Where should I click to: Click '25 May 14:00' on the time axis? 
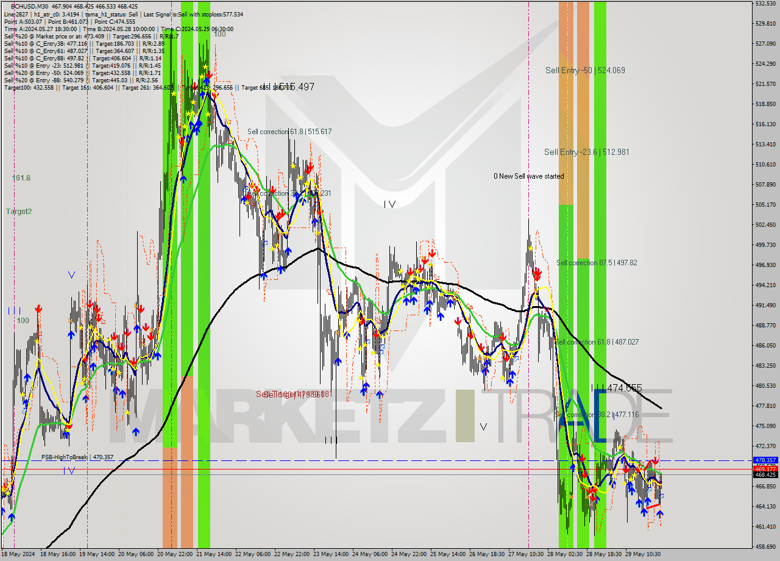pyautogui.click(x=448, y=555)
